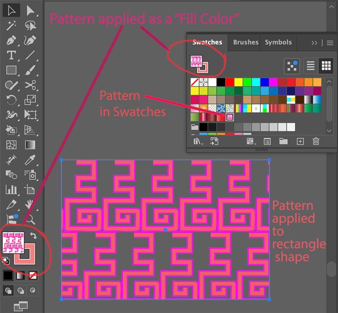This screenshot has height=313, width=338.
Task: Open the Show Swatch Kinds menu
Action: click(x=251, y=141)
